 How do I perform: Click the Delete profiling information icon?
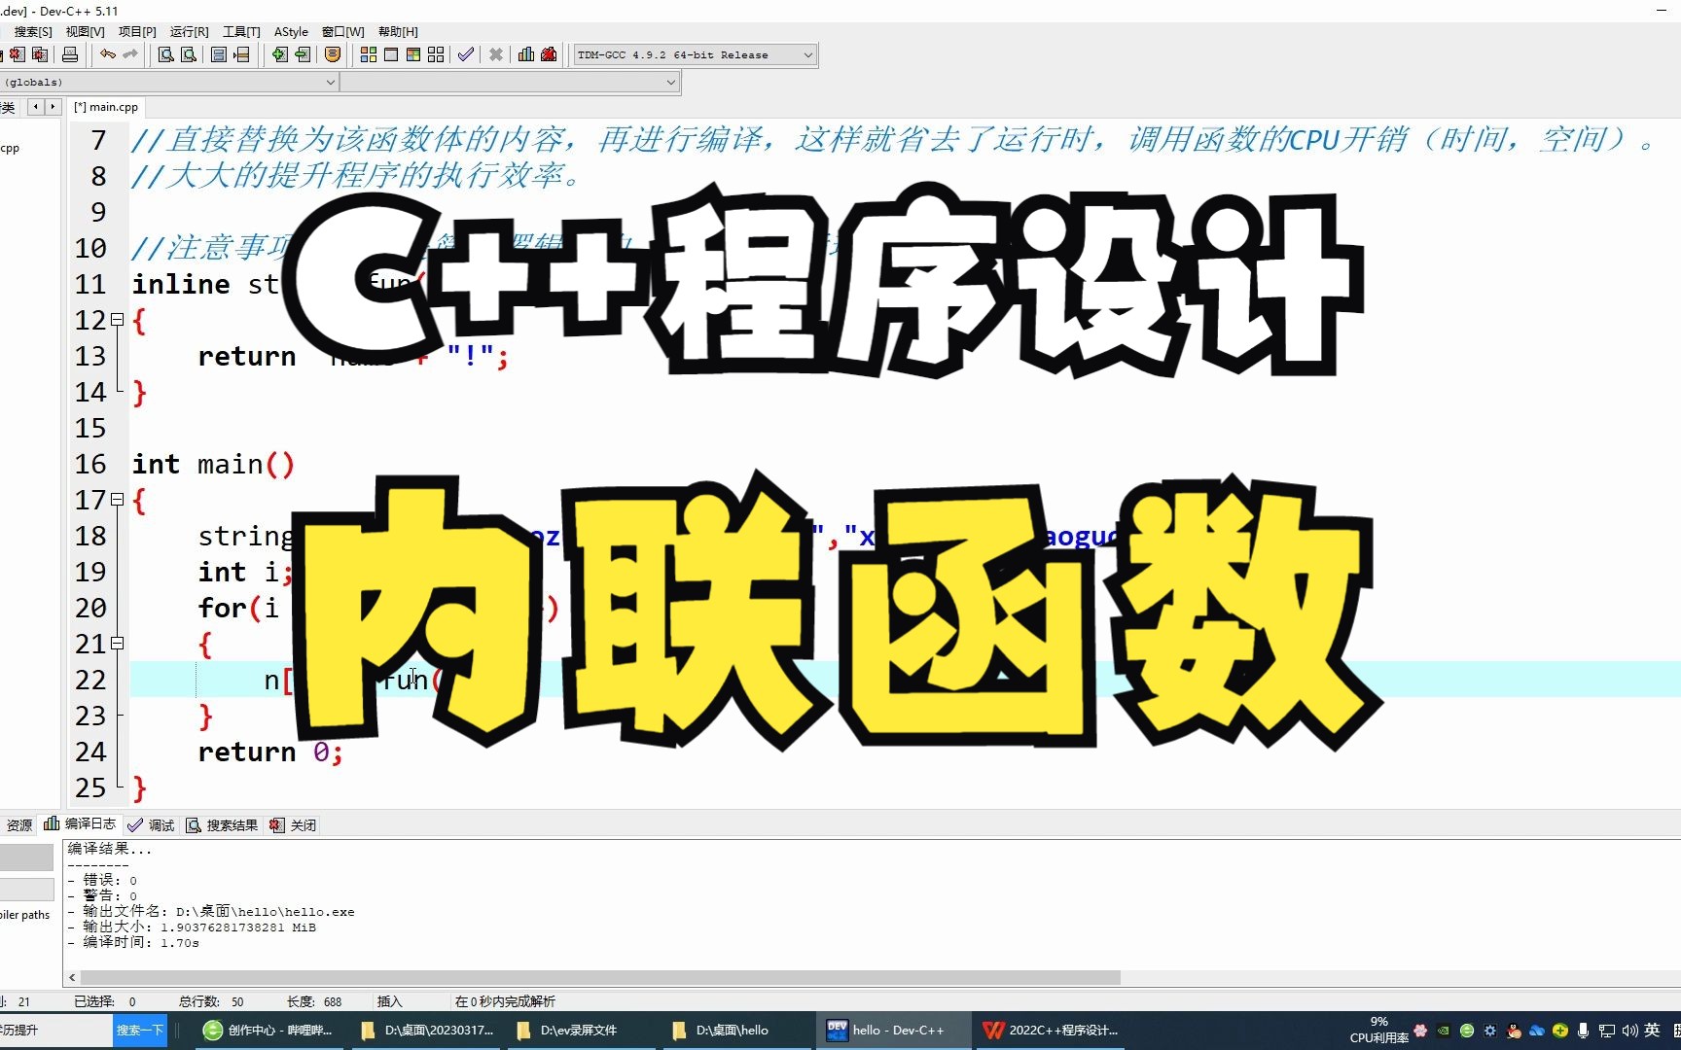[549, 54]
